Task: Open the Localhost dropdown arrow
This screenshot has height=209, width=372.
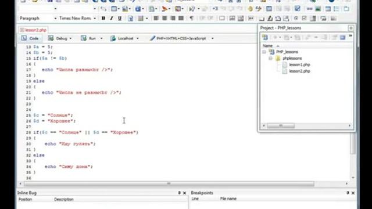Action: (138, 38)
